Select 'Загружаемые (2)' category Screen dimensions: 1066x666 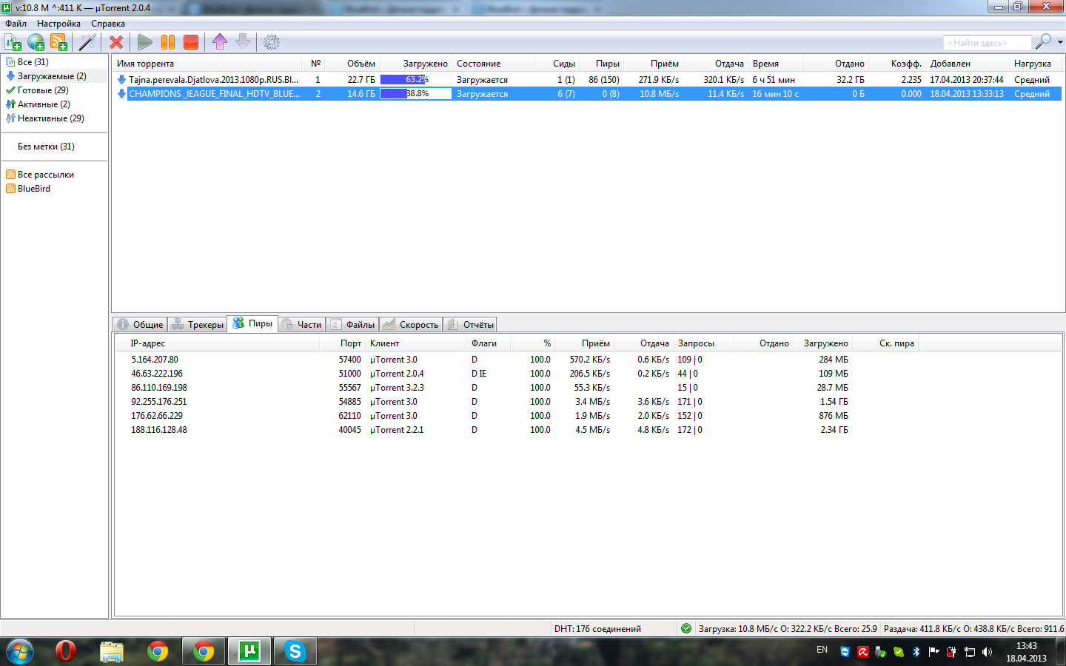click(x=52, y=76)
